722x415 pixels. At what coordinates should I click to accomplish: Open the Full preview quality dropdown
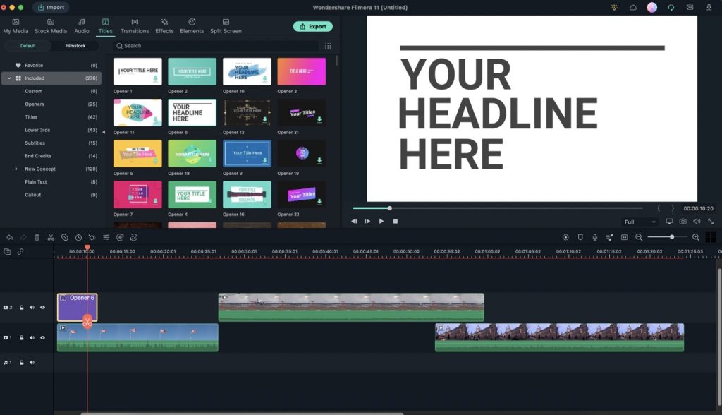click(x=638, y=222)
